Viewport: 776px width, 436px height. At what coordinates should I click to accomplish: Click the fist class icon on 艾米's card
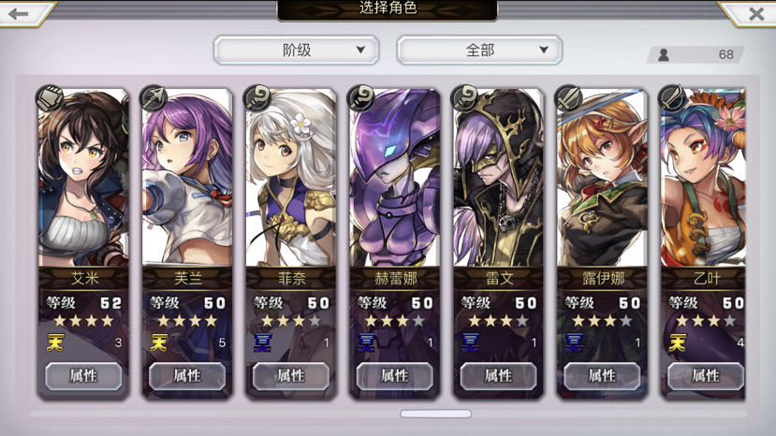pos(50,98)
